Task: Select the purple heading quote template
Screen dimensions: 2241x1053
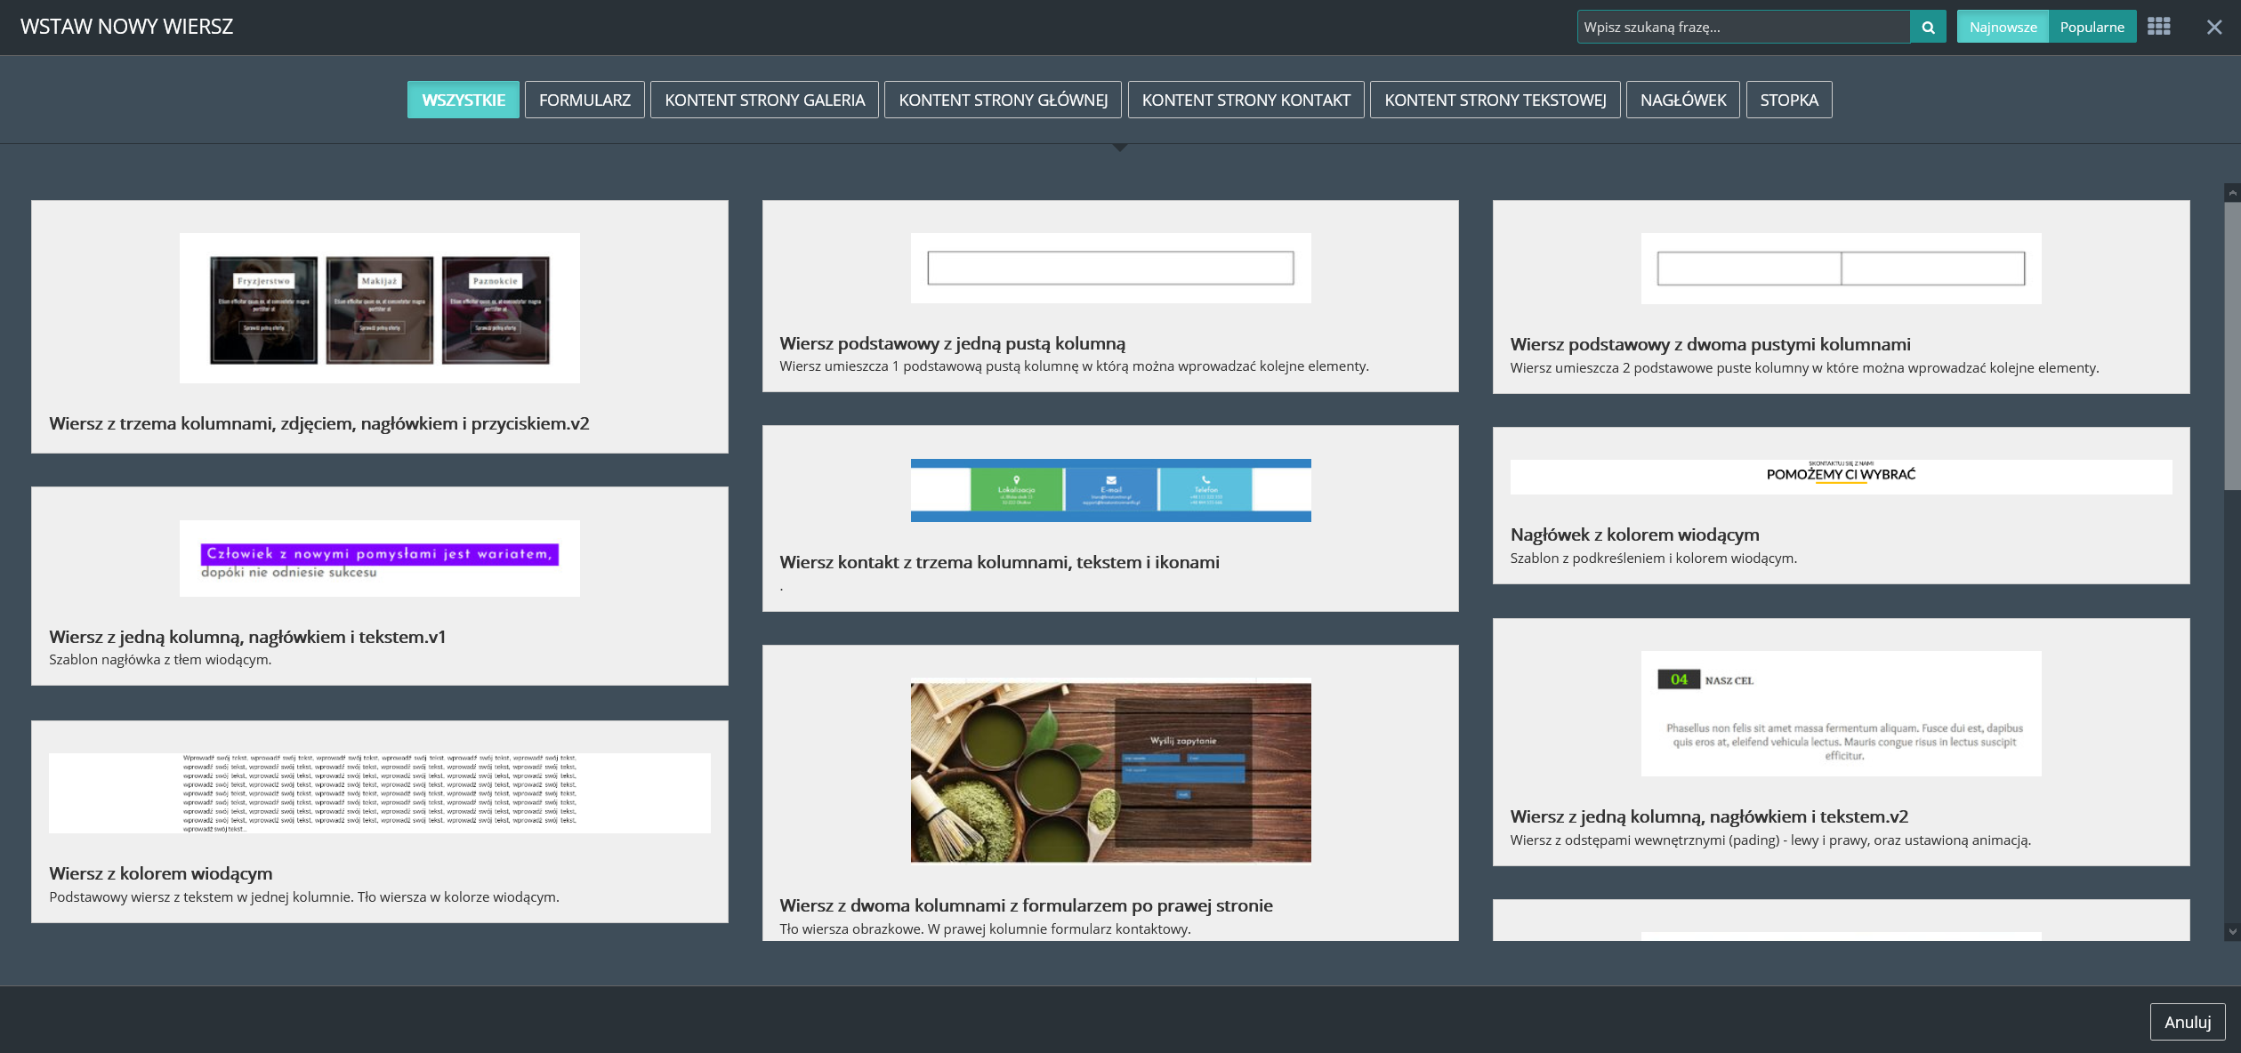Action: pyautogui.click(x=380, y=559)
